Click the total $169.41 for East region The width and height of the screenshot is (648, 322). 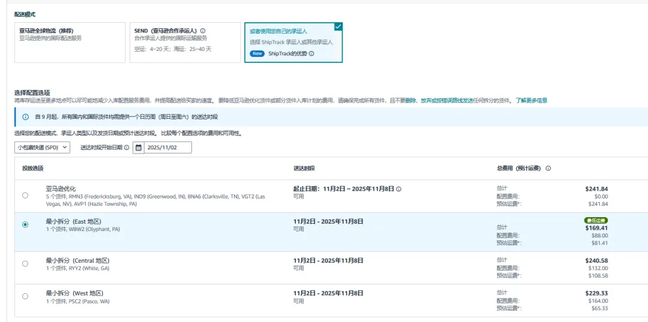coord(596,227)
